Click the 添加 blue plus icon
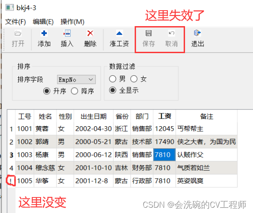253x213 pixels. tap(44, 33)
